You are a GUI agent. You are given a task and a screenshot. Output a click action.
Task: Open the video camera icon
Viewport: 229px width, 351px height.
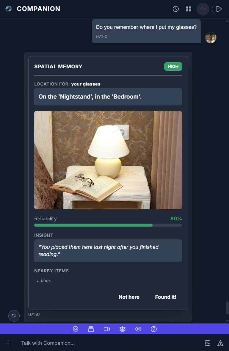(x=107, y=329)
